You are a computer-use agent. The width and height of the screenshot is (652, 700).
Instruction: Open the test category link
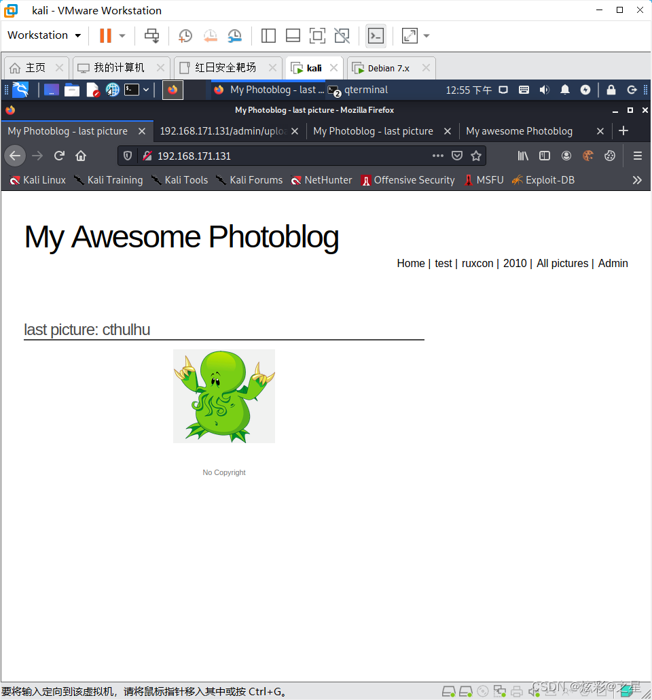(443, 264)
